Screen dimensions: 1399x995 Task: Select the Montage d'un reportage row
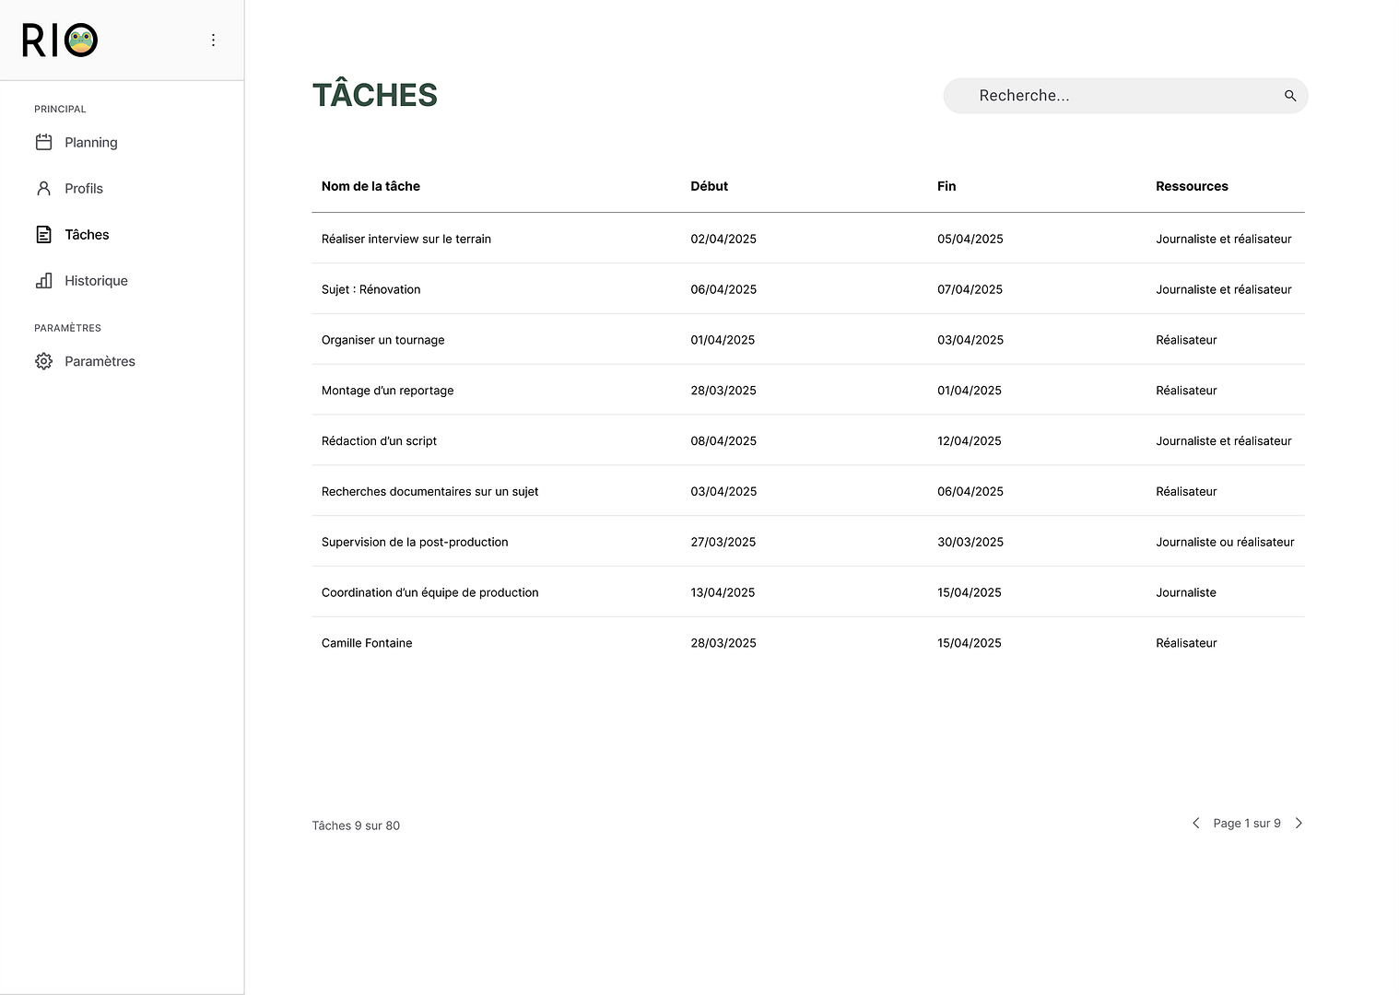pos(387,391)
